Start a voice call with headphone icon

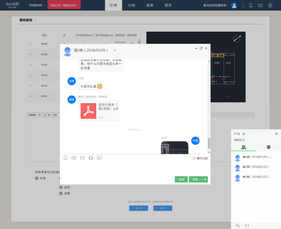pyautogui.click(x=91, y=158)
